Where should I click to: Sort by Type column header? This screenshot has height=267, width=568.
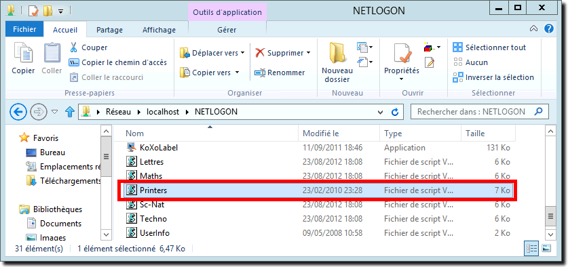click(x=420, y=133)
